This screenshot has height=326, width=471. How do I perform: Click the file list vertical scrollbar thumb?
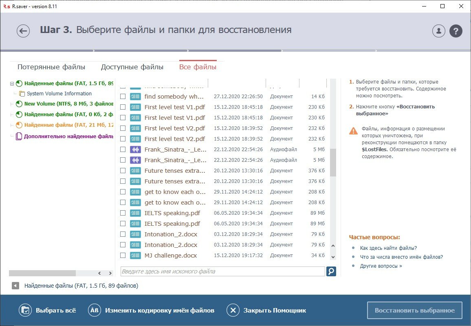pyautogui.click(x=333, y=163)
